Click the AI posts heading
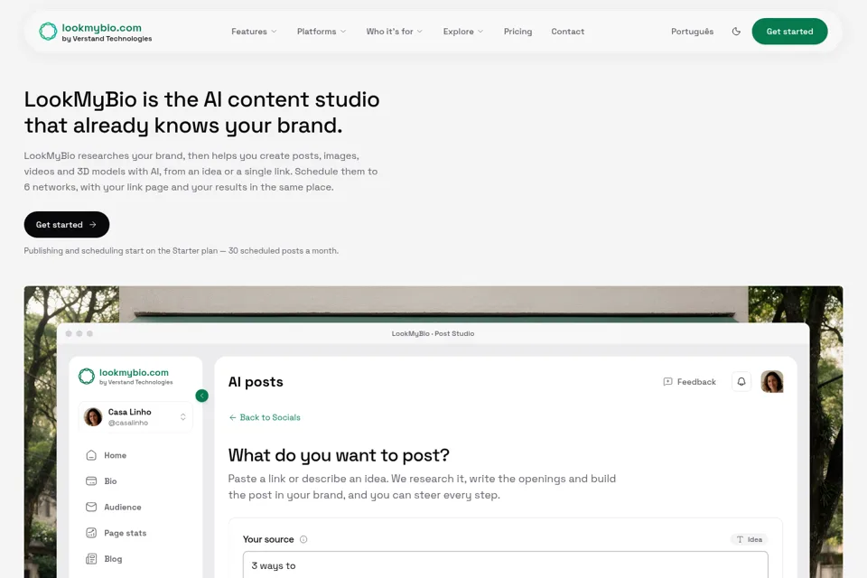Image resolution: width=867 pixels, height=578 pixels. point(256,382)
